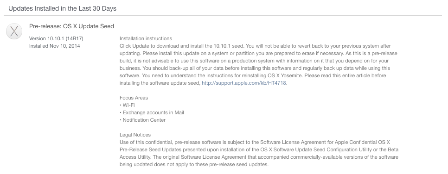Click the OS X Yosemite update icon
This screenshot has width=448, height=174.
14,31
